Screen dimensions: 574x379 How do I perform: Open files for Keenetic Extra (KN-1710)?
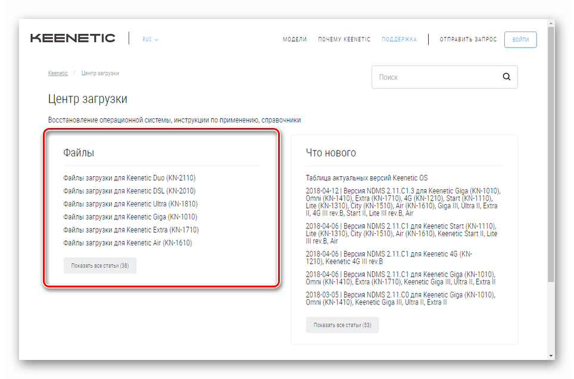click(x=130, y=230)
